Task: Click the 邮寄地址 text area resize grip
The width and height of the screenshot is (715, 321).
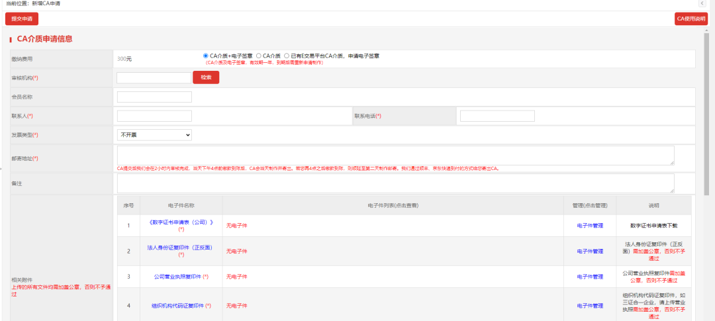Action: (672, 162)
